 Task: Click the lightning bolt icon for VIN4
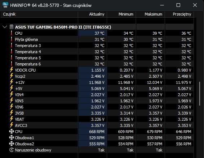(x=12, y=94)
